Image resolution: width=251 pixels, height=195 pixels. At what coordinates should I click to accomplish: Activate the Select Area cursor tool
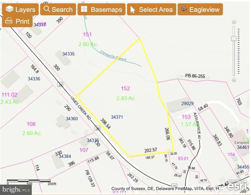point(151,9)
